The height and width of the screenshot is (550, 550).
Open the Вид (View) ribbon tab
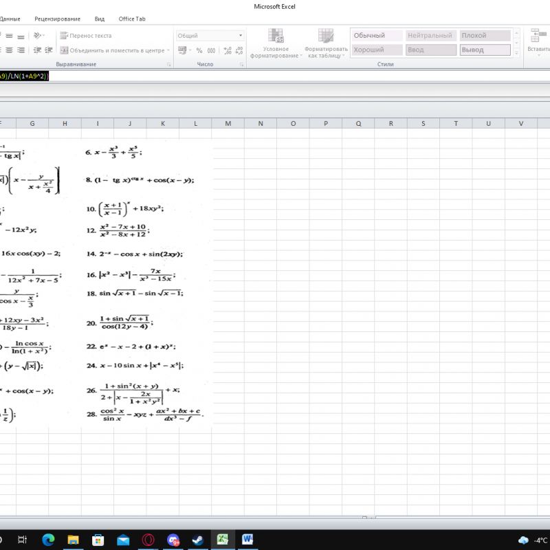coord(100,19)
